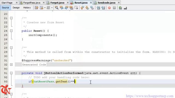Close the Forgot.java tab
The height and width of the screenshot is (98, 175).
coord(68,3)
